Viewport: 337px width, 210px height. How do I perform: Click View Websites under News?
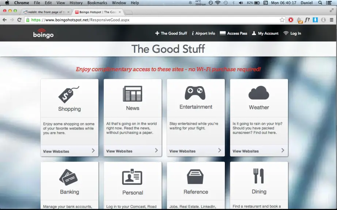[x=119, y=151]
